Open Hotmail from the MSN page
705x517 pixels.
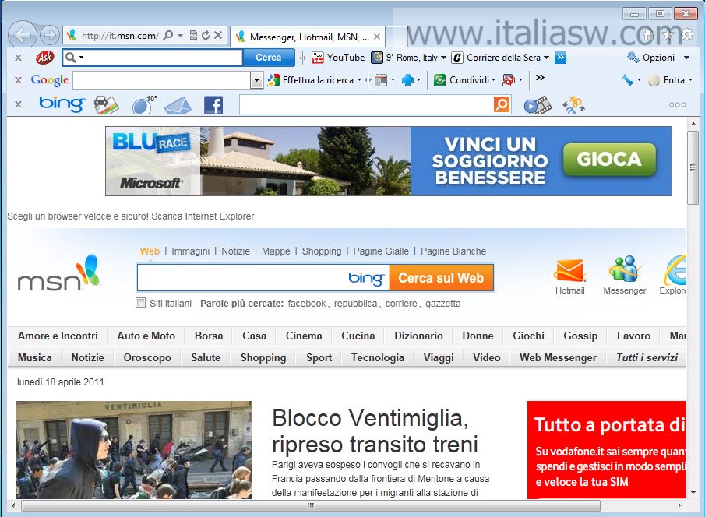click(570, 276)
